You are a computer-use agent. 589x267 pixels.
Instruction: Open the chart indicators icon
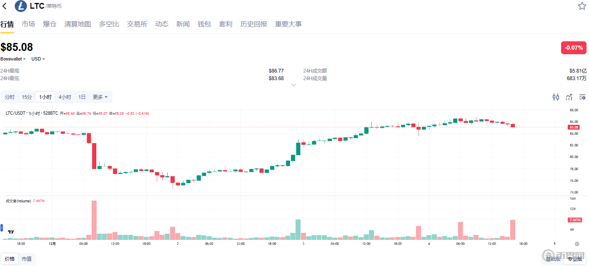tap(569, 97)
